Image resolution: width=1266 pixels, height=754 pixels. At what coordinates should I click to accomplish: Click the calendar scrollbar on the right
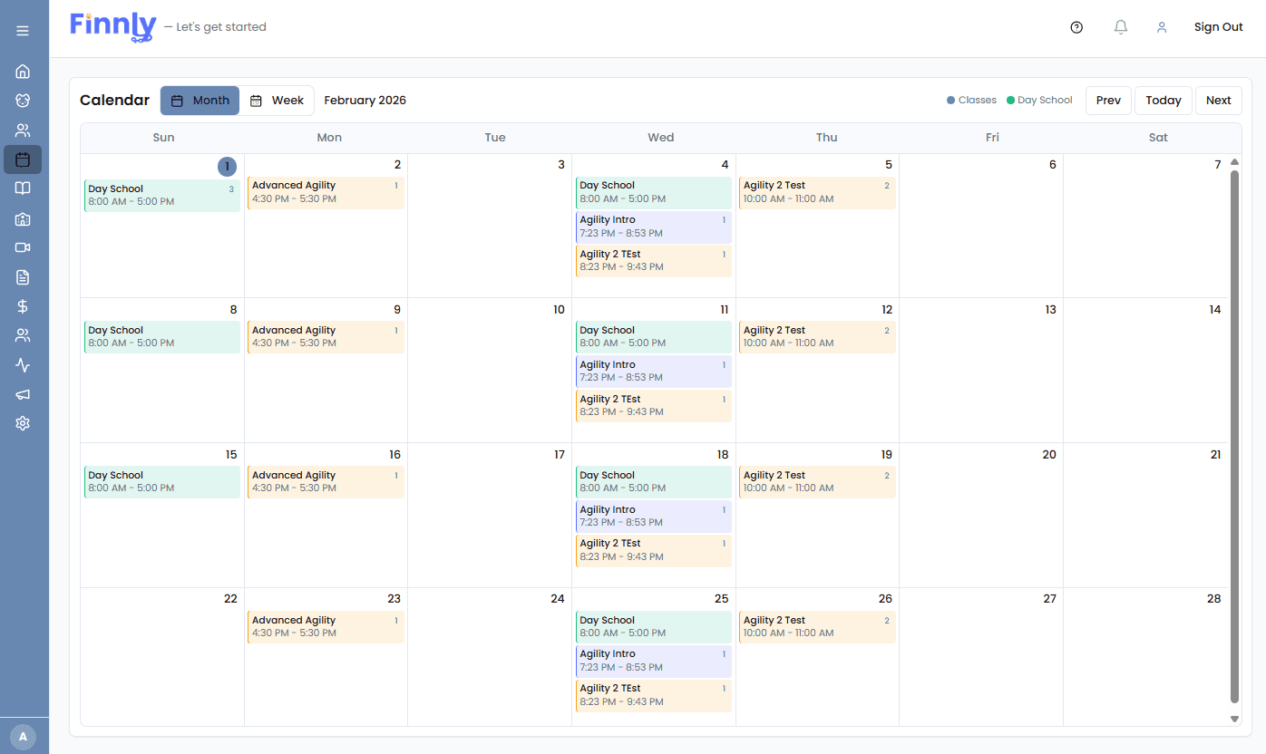pyautogui.click(x=1234, y=435)
